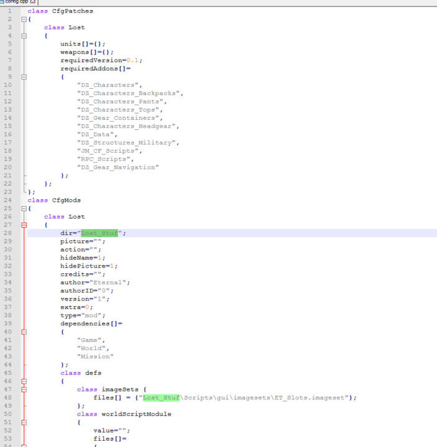Click on "extra=0;"
The height and width of the screenshot is (447, 437).
(76, 307)
